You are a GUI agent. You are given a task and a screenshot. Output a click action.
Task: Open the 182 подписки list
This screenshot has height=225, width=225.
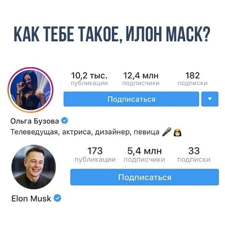coord(192,79)
